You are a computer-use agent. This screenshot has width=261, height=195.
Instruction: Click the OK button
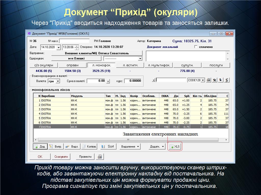pyautogui.click(x=40, y=157)
